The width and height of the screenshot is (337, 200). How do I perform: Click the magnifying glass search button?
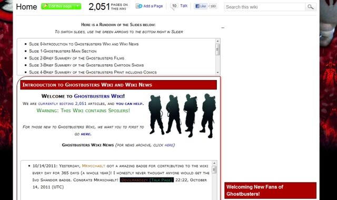(x=311, y=7)
